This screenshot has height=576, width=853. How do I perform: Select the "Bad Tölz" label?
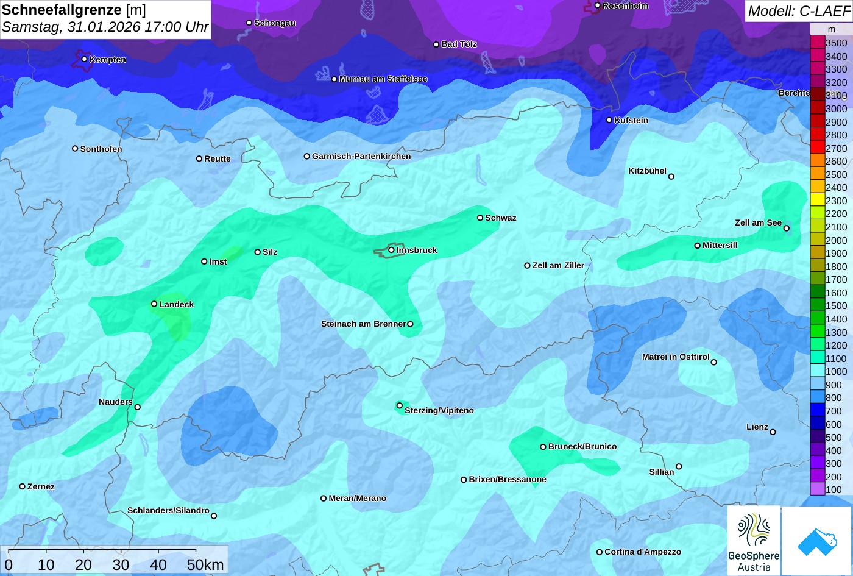pos(459,44)
